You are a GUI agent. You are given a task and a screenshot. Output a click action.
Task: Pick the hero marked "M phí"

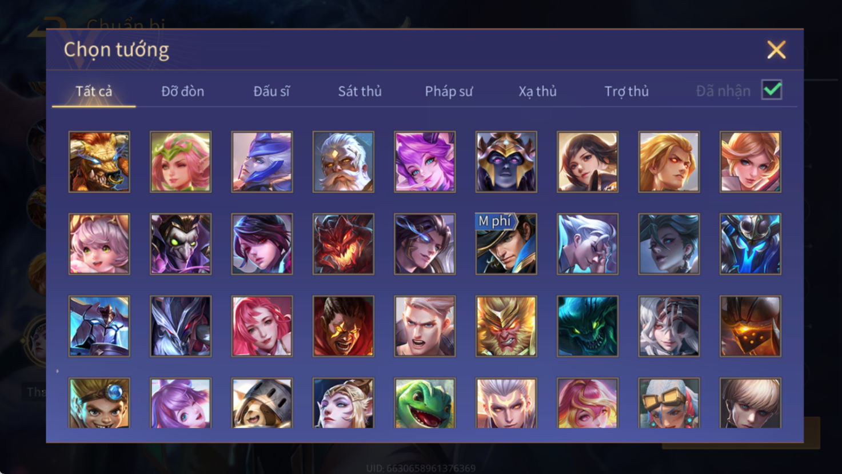click(506, 244)
